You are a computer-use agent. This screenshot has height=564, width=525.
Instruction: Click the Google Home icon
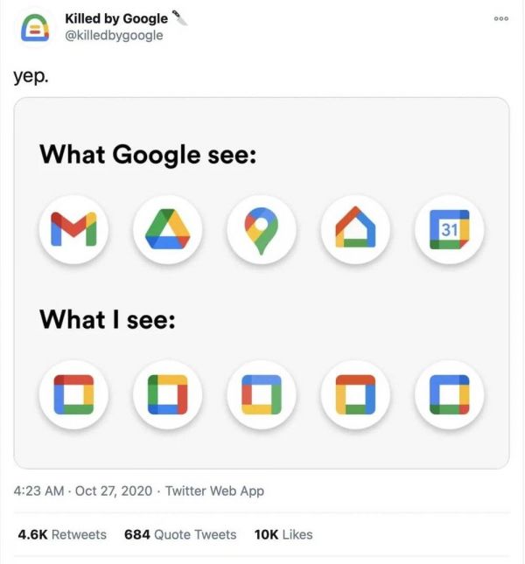click(x=355, y=230)
